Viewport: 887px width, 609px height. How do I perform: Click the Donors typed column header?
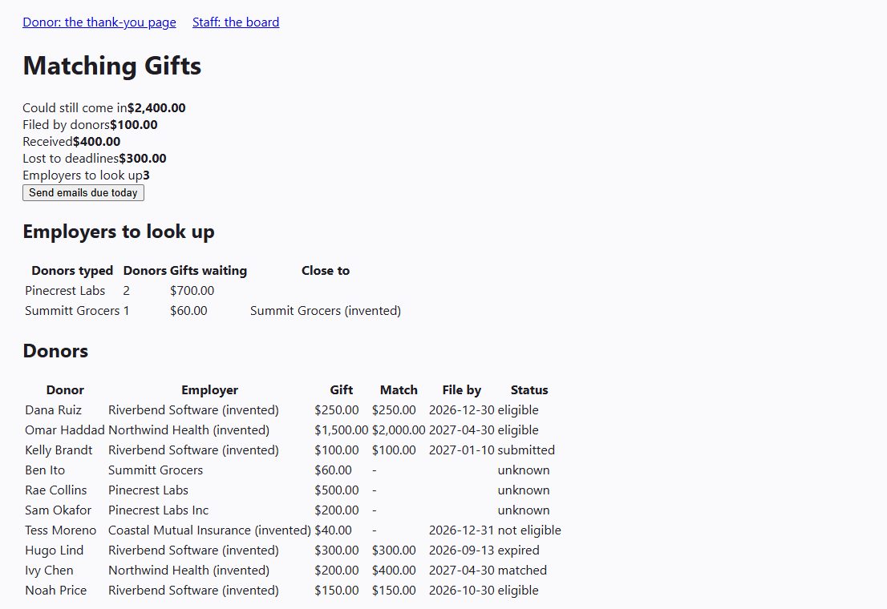point(72,271)
